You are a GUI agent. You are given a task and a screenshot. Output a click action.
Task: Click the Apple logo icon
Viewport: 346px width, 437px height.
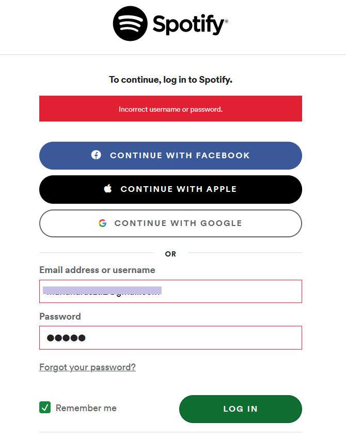tap(108, 189)
